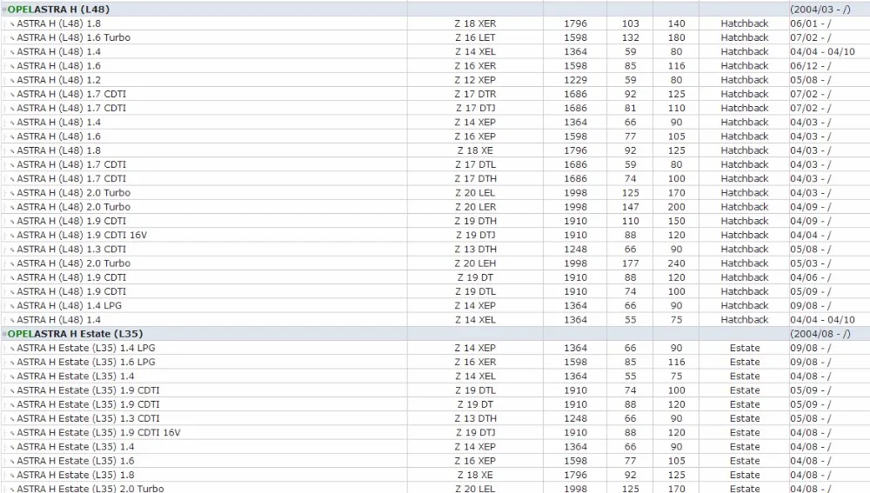The height and width of the screenshot is (493, 870).
Task: Select the ASTRA H Estate (L35) 1.8 row
Action: [x=435, y=476]
